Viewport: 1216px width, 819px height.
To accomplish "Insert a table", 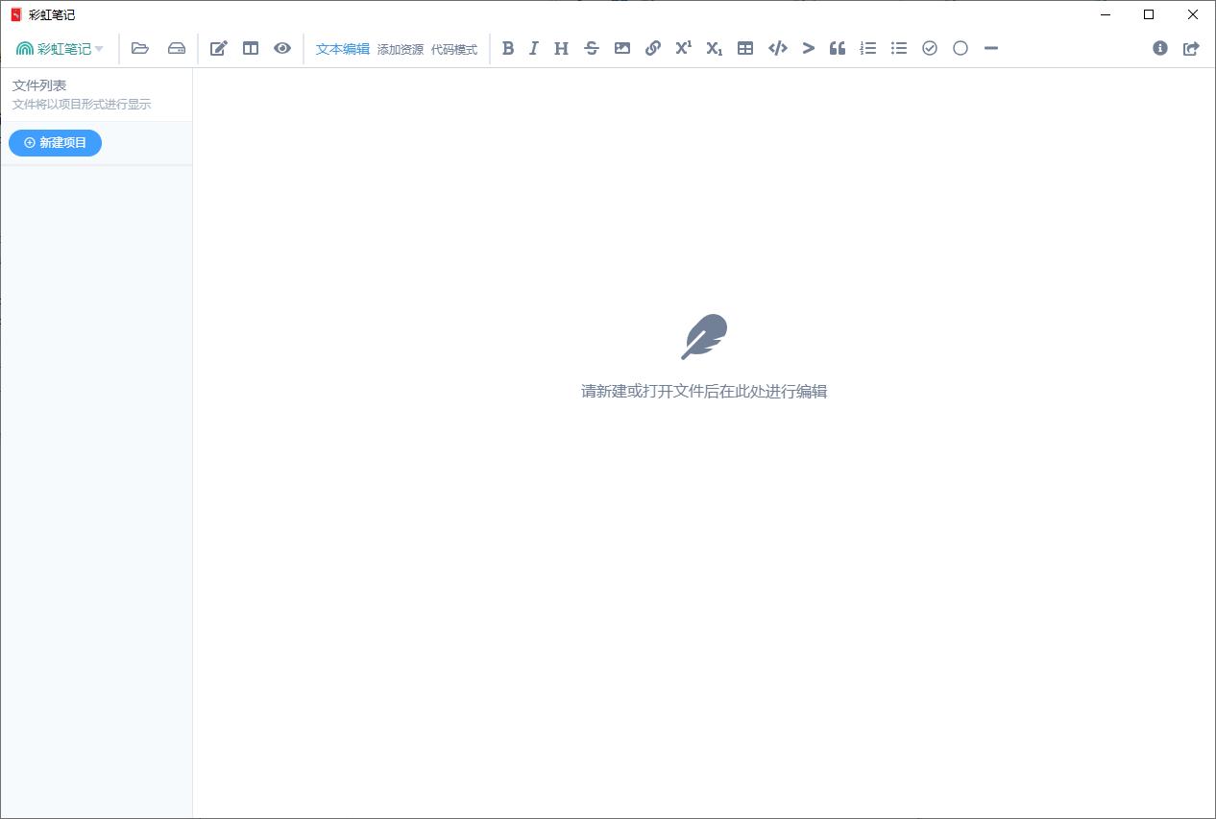I will click(744, 48).
